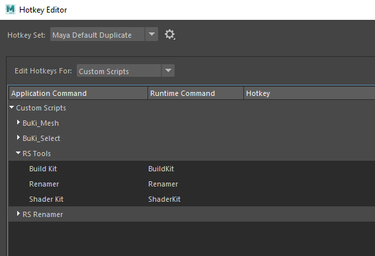Select the RS Tools tree label
Screen dimensions: 375x256
(36, 153)
